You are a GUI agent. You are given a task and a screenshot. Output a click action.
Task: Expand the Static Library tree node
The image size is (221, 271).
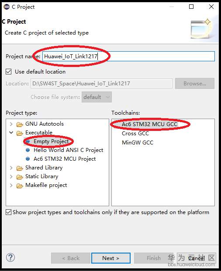11,176
